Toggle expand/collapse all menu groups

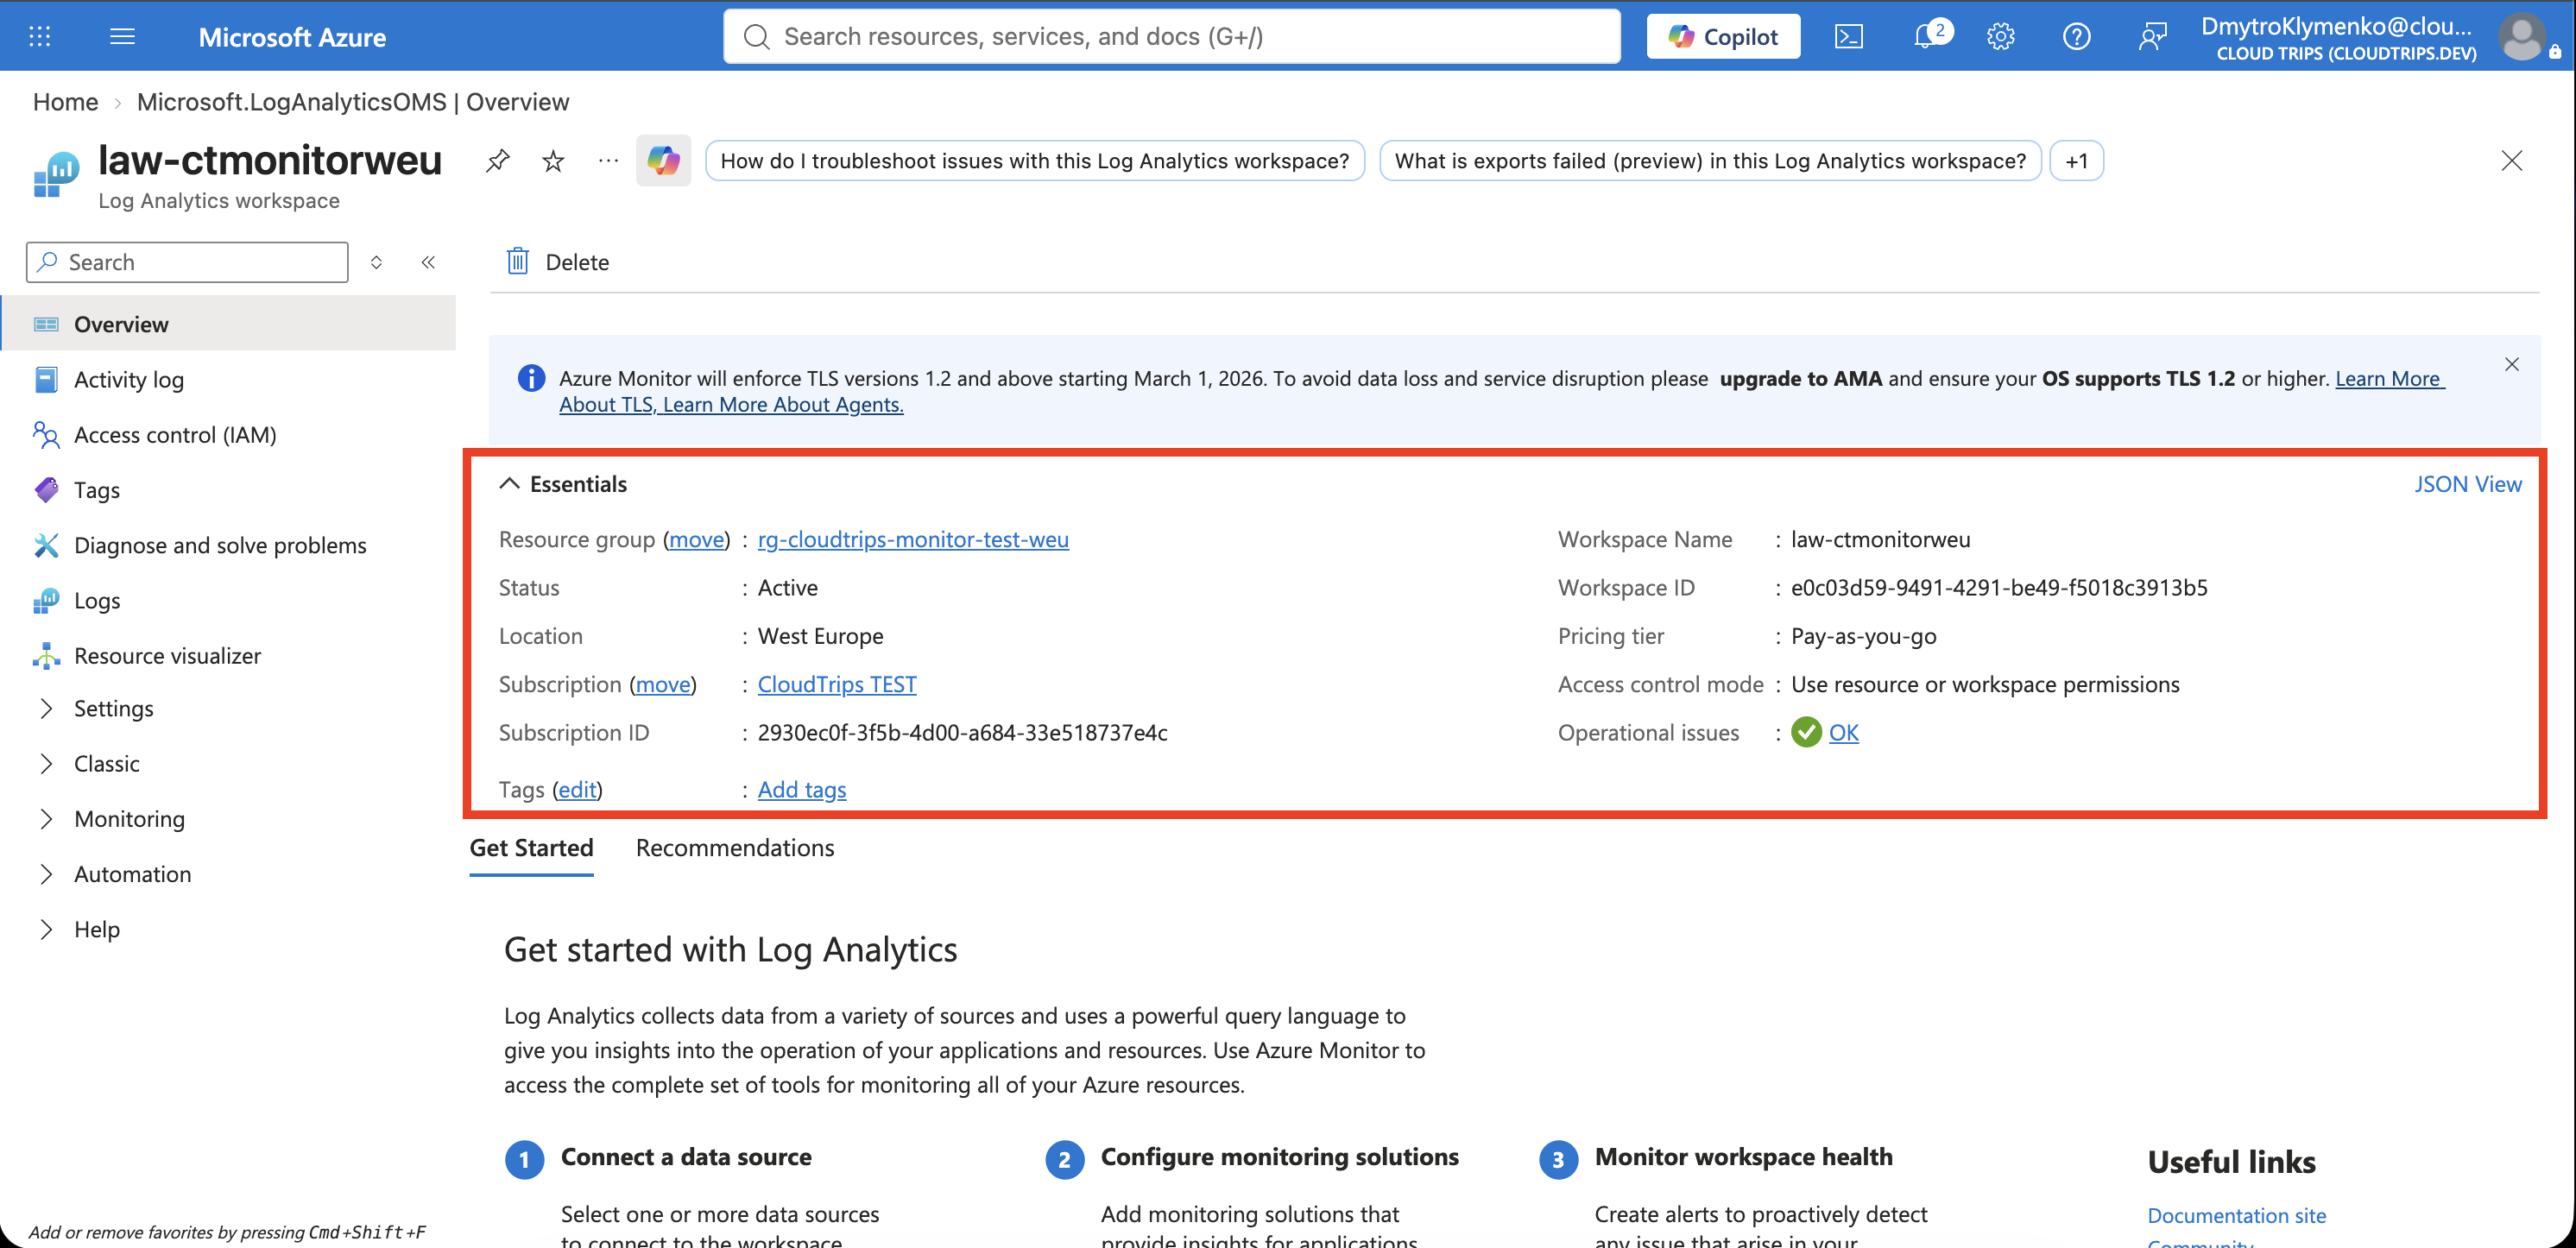(376, 262)
